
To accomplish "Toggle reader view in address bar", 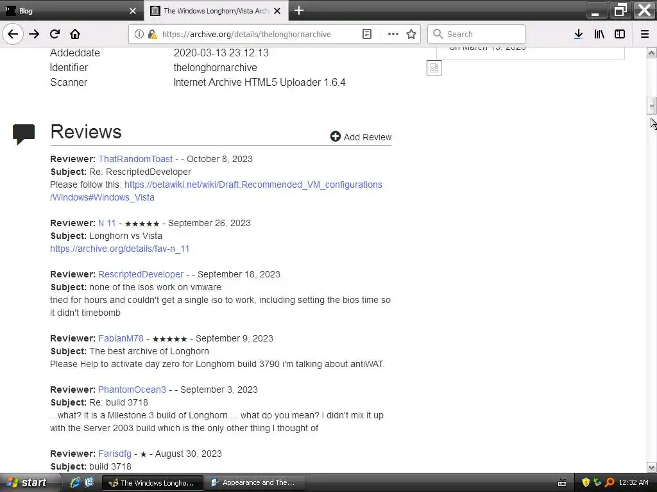I will click(x=366, y=34).
